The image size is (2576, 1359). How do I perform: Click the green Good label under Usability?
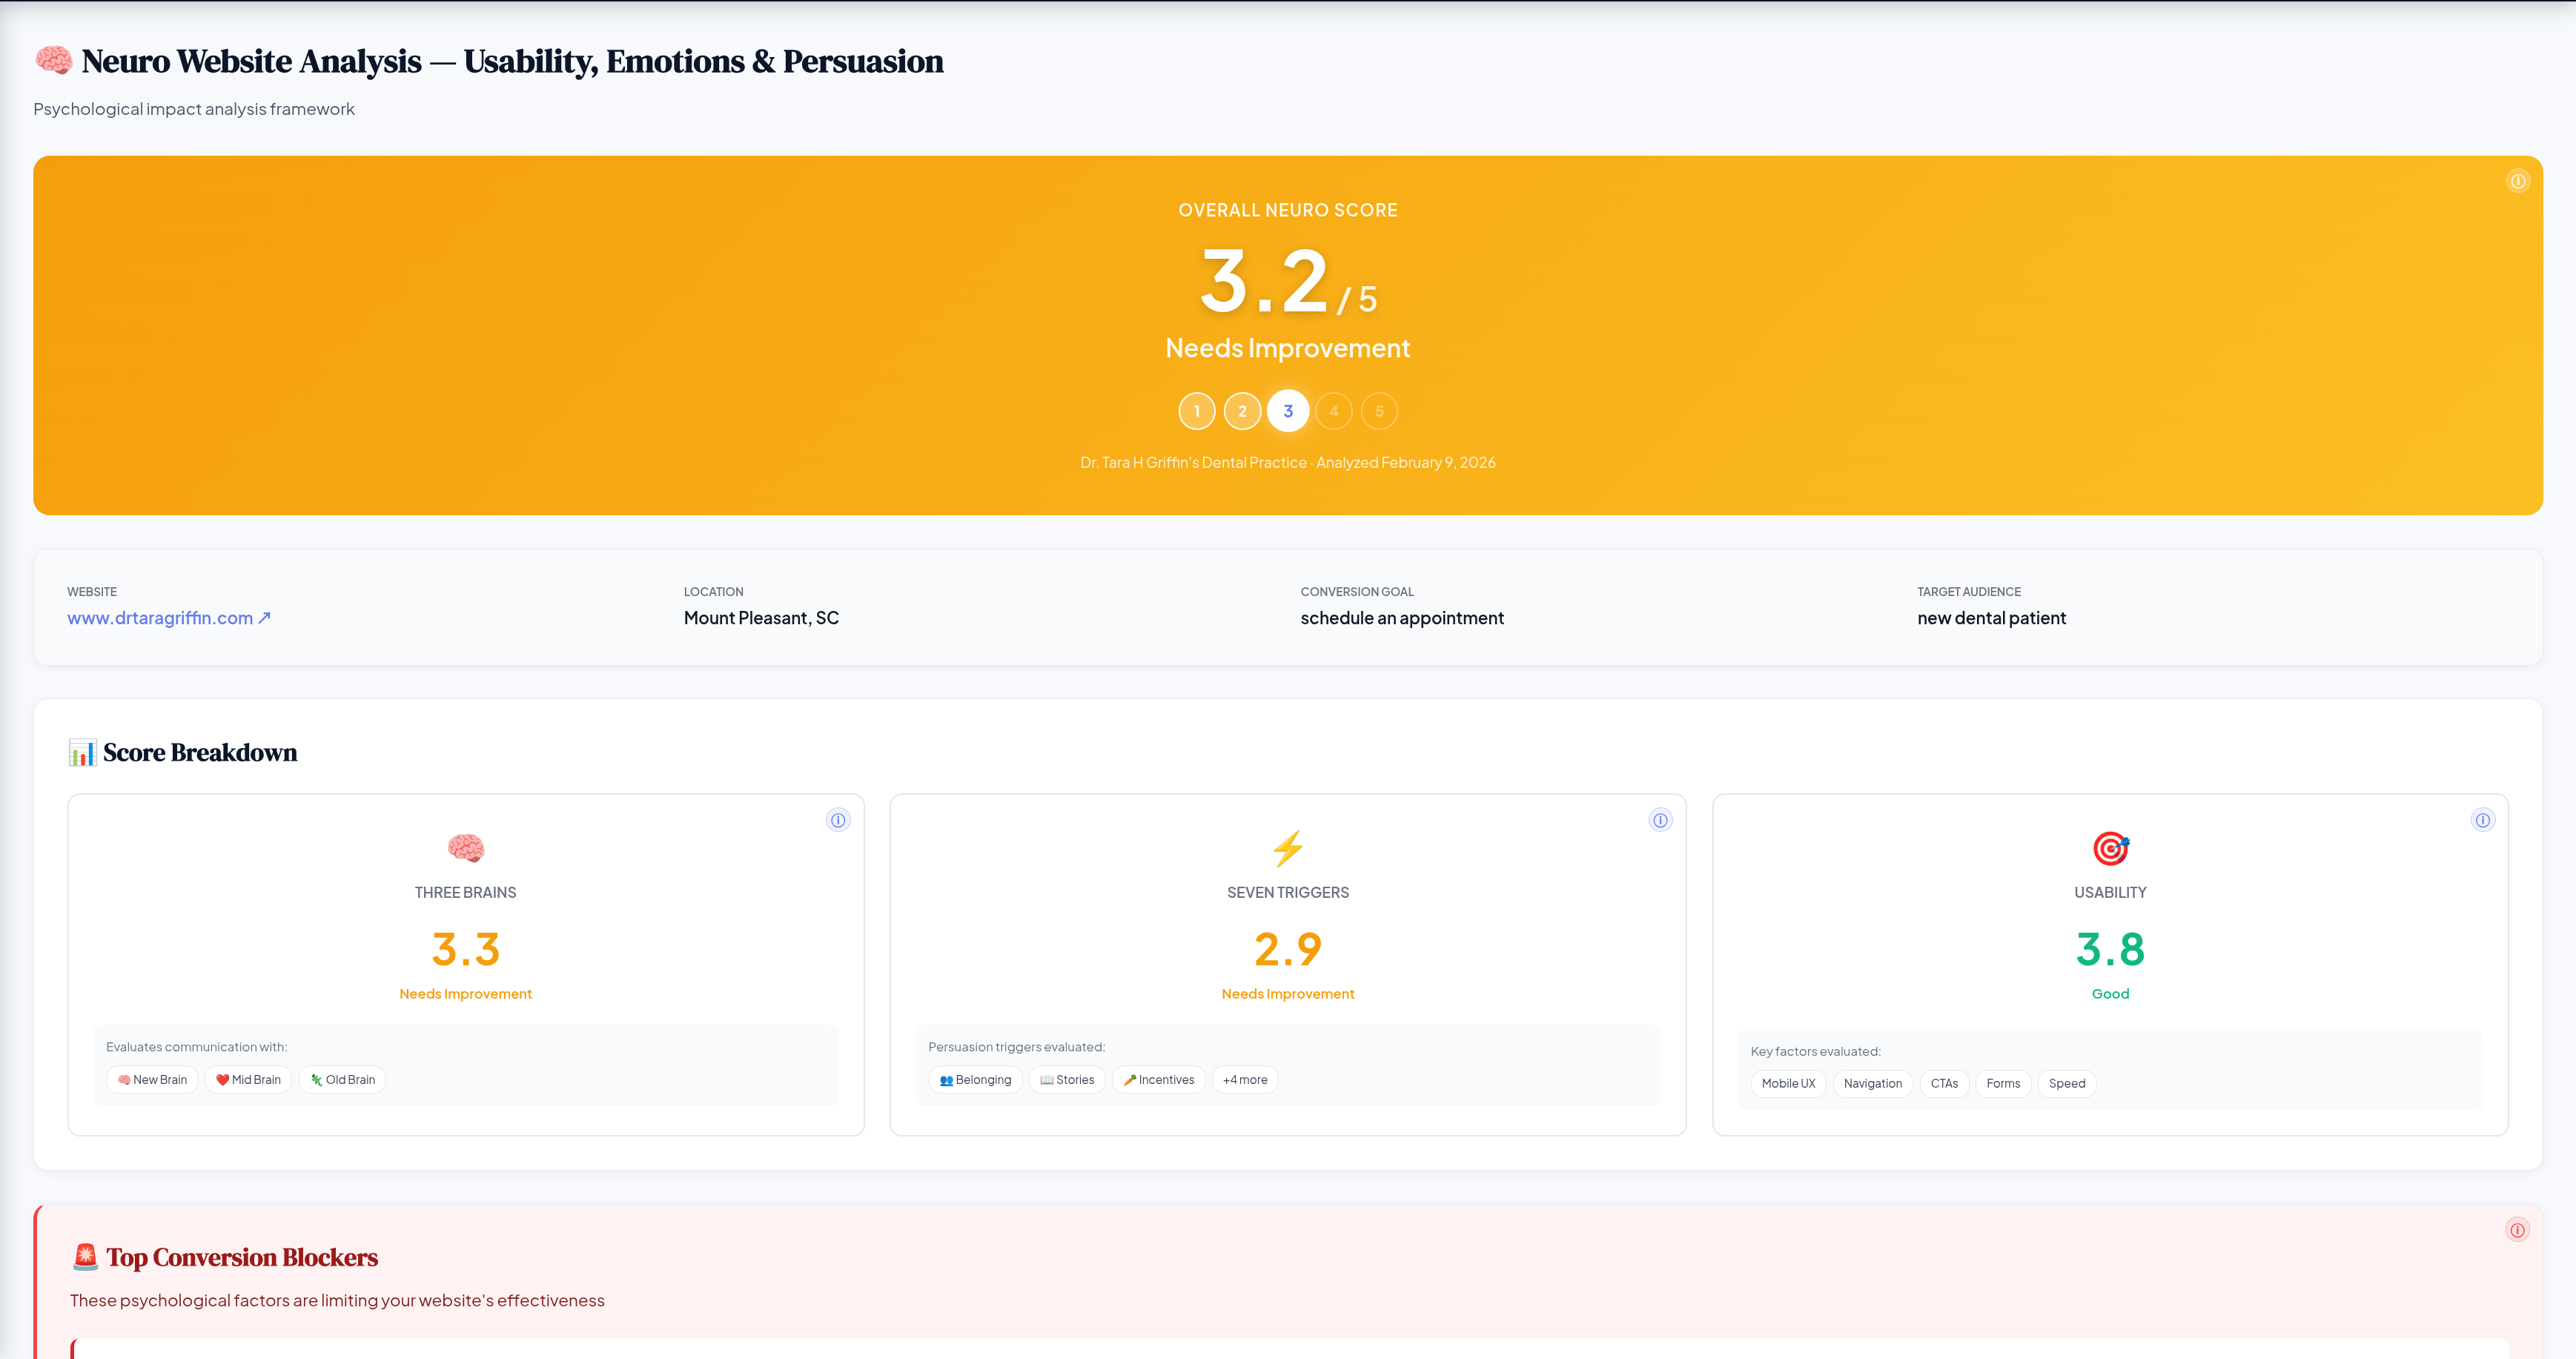2110,994
